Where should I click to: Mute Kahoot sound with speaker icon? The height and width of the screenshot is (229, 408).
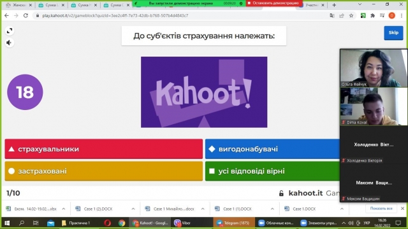(10, 43)
